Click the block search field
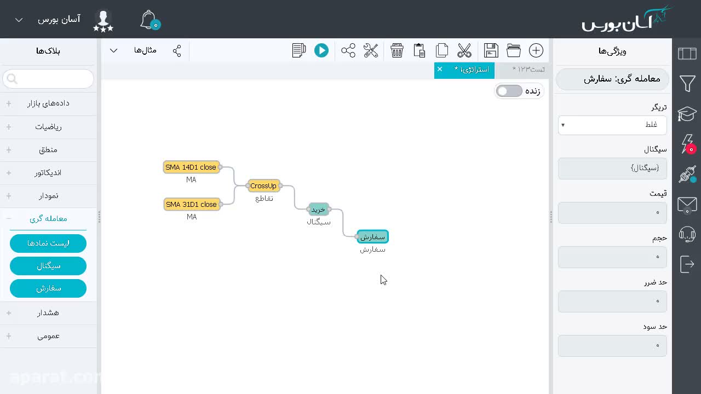 pyautogui.click(x=48, y=79)
